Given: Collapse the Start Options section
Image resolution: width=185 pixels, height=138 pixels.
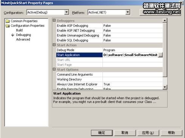Looking at the screenshot, I should [54, 69].
